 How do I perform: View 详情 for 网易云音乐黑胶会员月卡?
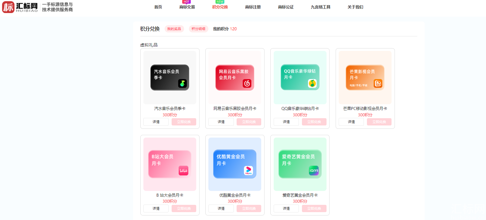coord(221,122)
